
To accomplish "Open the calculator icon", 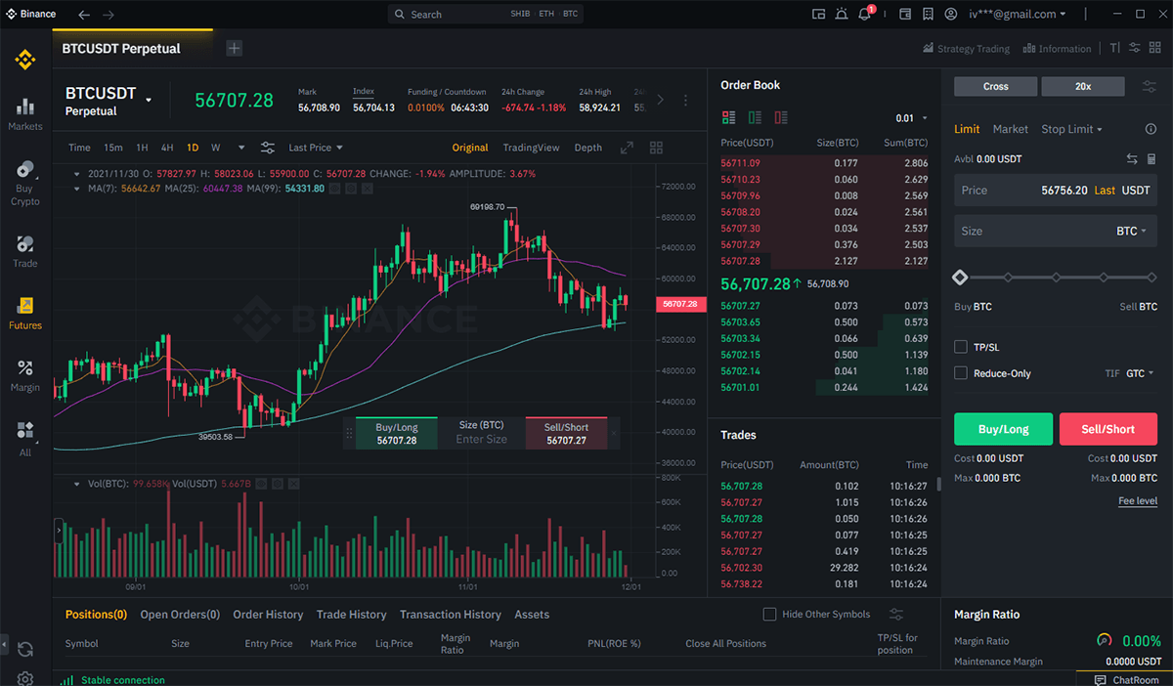I will click(x=1151, y=158).
